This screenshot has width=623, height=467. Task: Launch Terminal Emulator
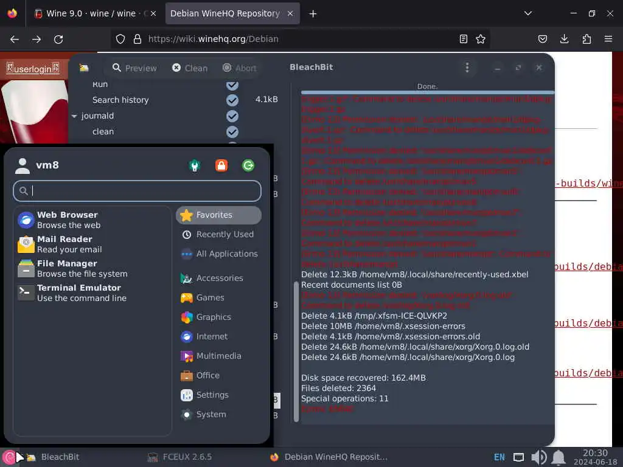[x=94, y=292]
